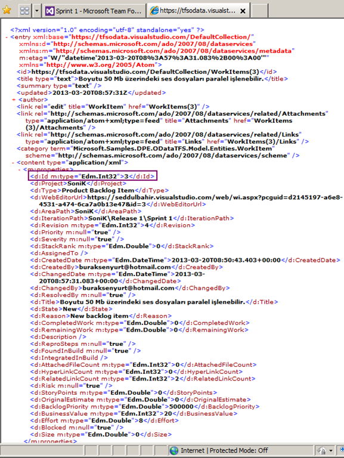Screen dimensions: 344x458
Task: Click the d:Severity m:null element
Action: [x=77, y=239]
